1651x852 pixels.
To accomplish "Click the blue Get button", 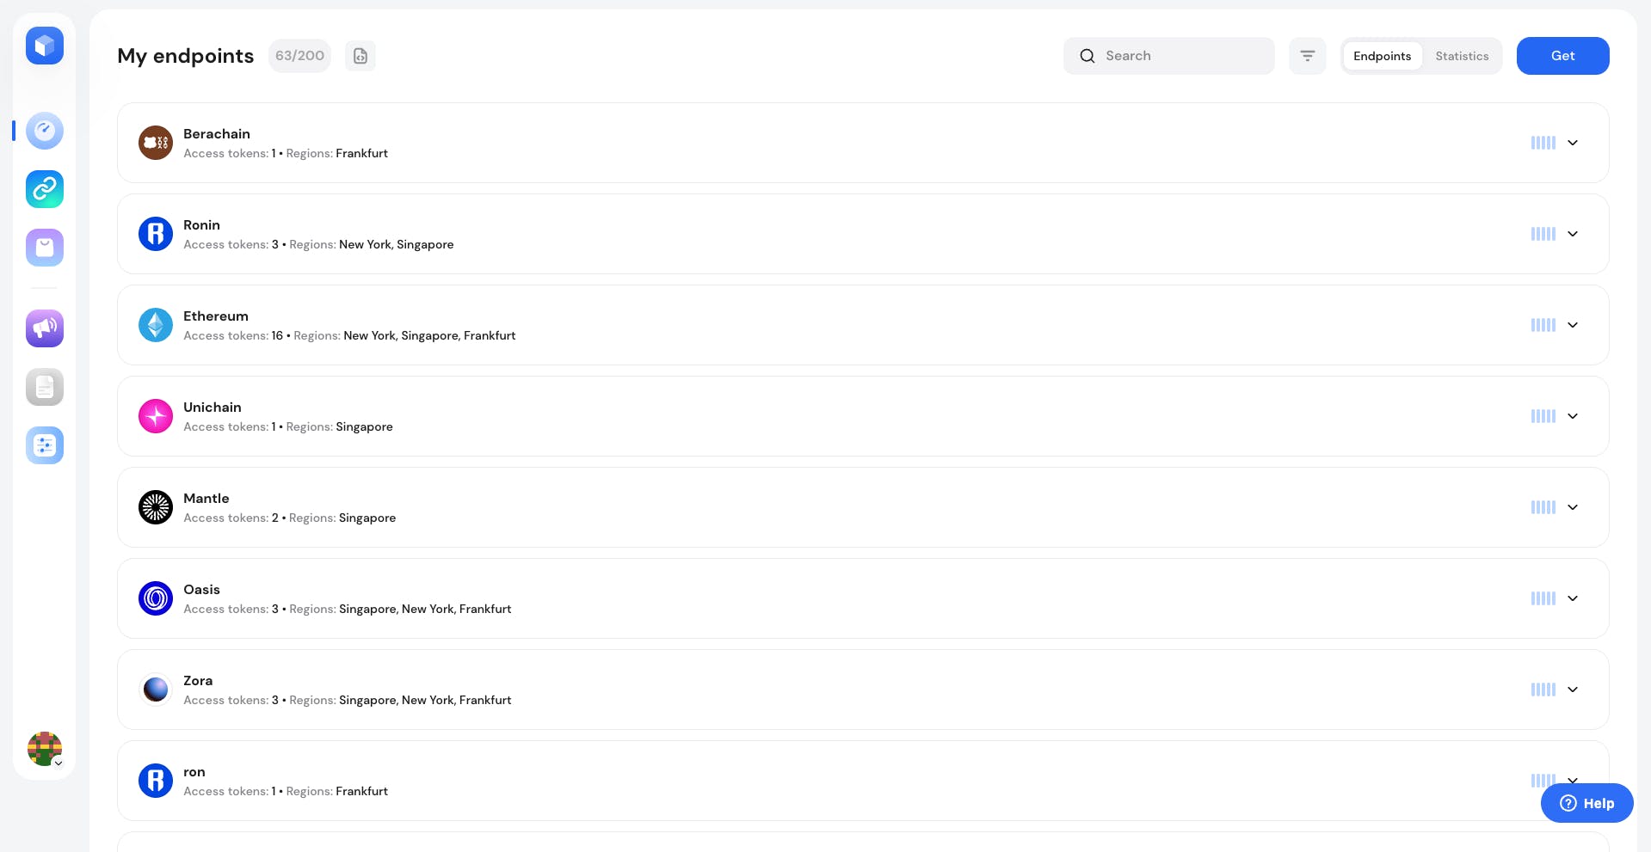I will coord(1562,56).
